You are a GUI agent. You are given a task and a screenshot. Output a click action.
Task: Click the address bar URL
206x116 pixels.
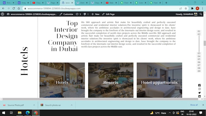tap(54, 8)
